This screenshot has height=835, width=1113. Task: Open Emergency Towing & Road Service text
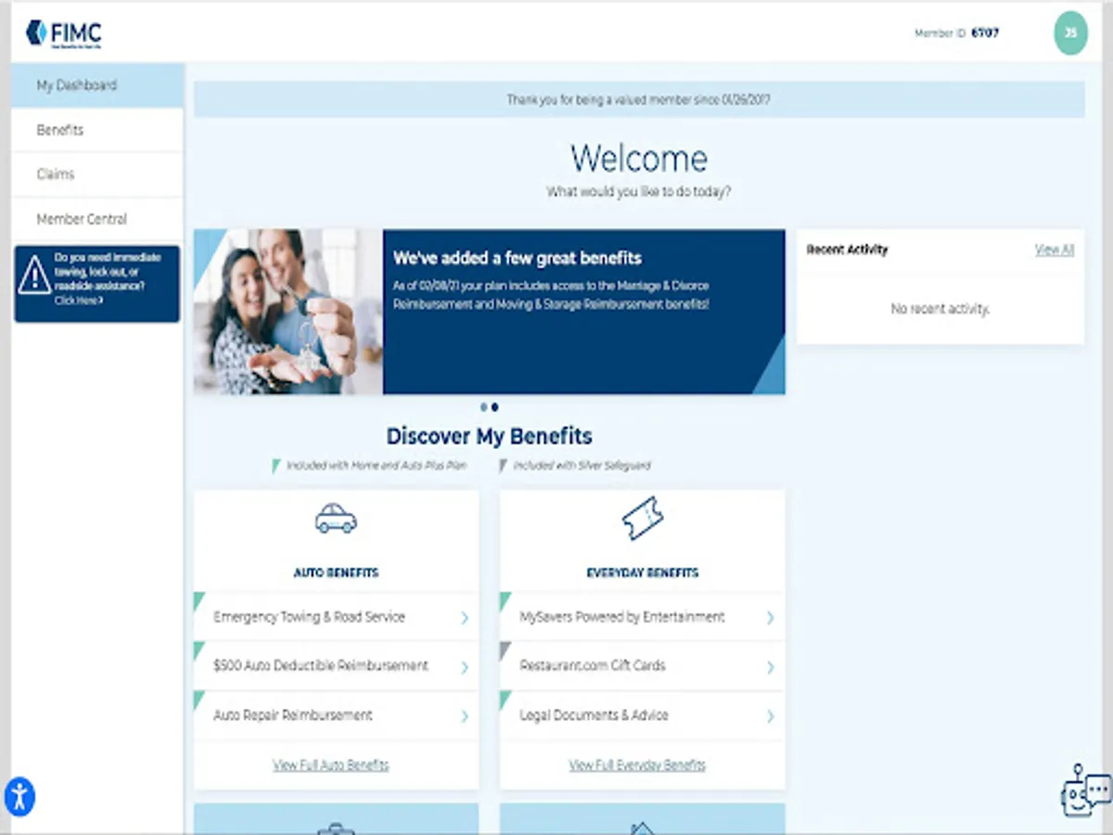pyautogui.click(x=309, y=617)
